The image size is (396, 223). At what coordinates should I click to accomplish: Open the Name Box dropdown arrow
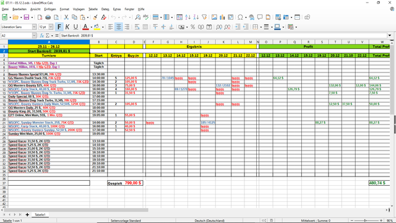[x=34, y=36]
